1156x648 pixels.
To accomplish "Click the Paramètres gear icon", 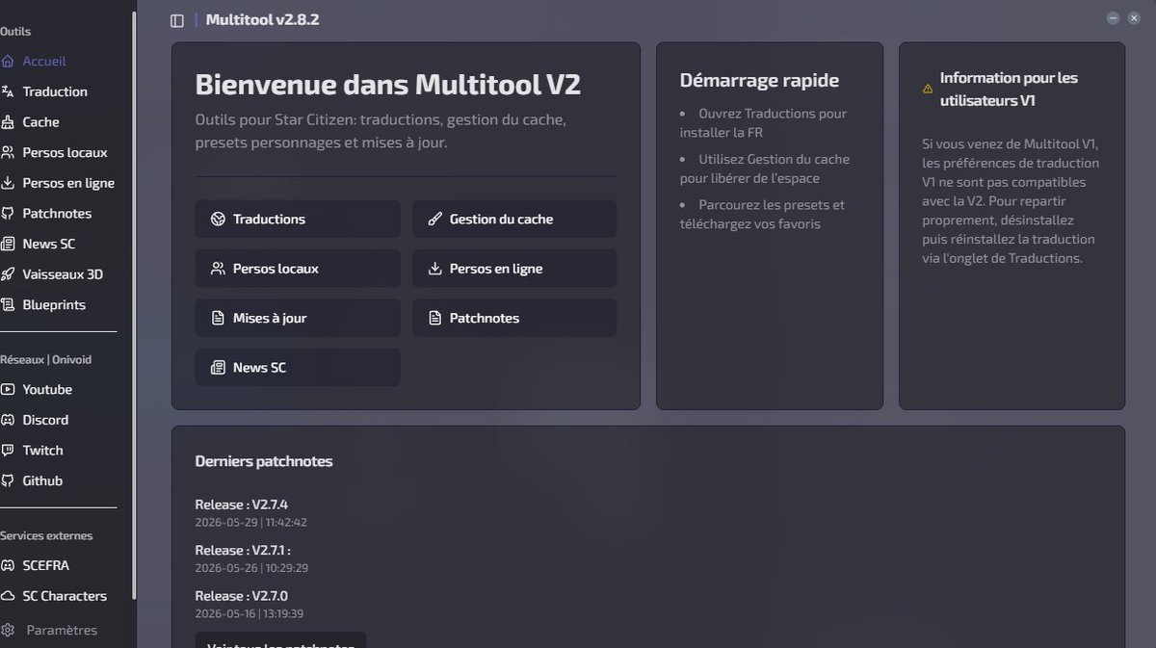I will pos(8,631).
